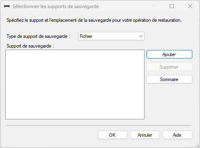Expand the chevron arrow beside Fichier
Screen dimensions: 200x148
pos(141,36)
